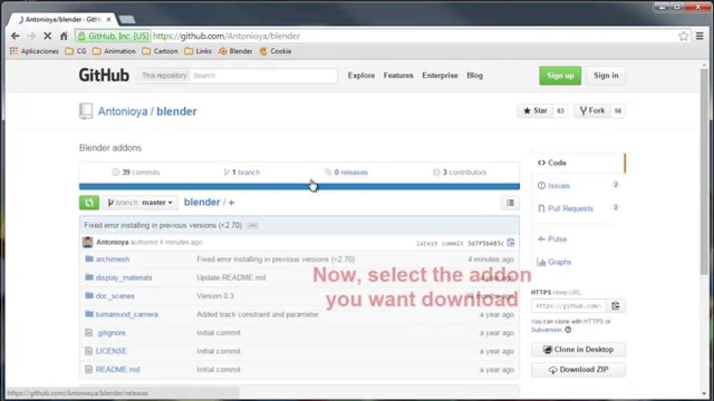
Task: Open the Cookie bookmark
Action: pos(276,51)
